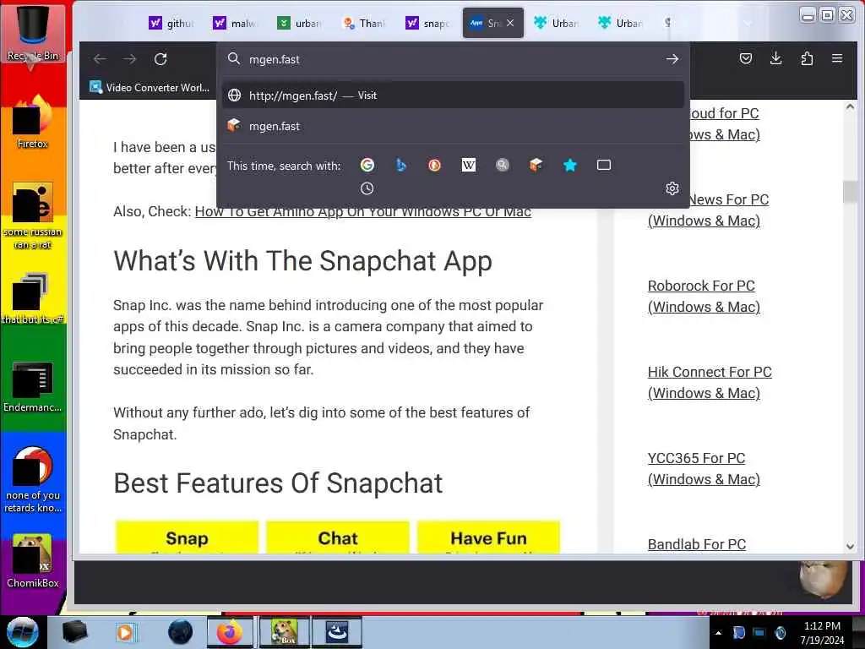Open Hik Connect For PC link
The image size is (865, 649).
[710, 383]
